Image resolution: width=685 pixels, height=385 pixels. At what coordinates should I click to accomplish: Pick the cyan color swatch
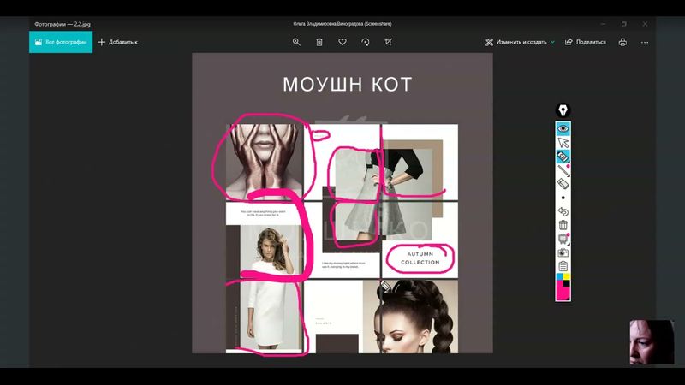pyautogui.click(x=559, y=276)
